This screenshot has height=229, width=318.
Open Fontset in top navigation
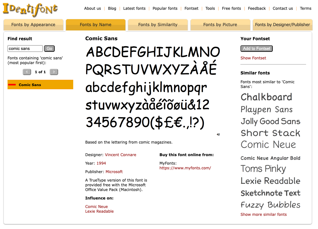pyautogui.click(x=191, y=8)
